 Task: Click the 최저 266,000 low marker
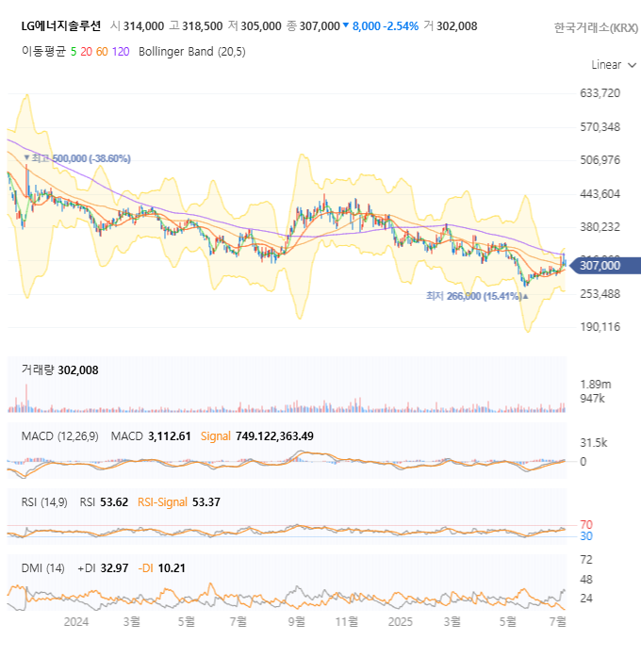coord(477,296)
